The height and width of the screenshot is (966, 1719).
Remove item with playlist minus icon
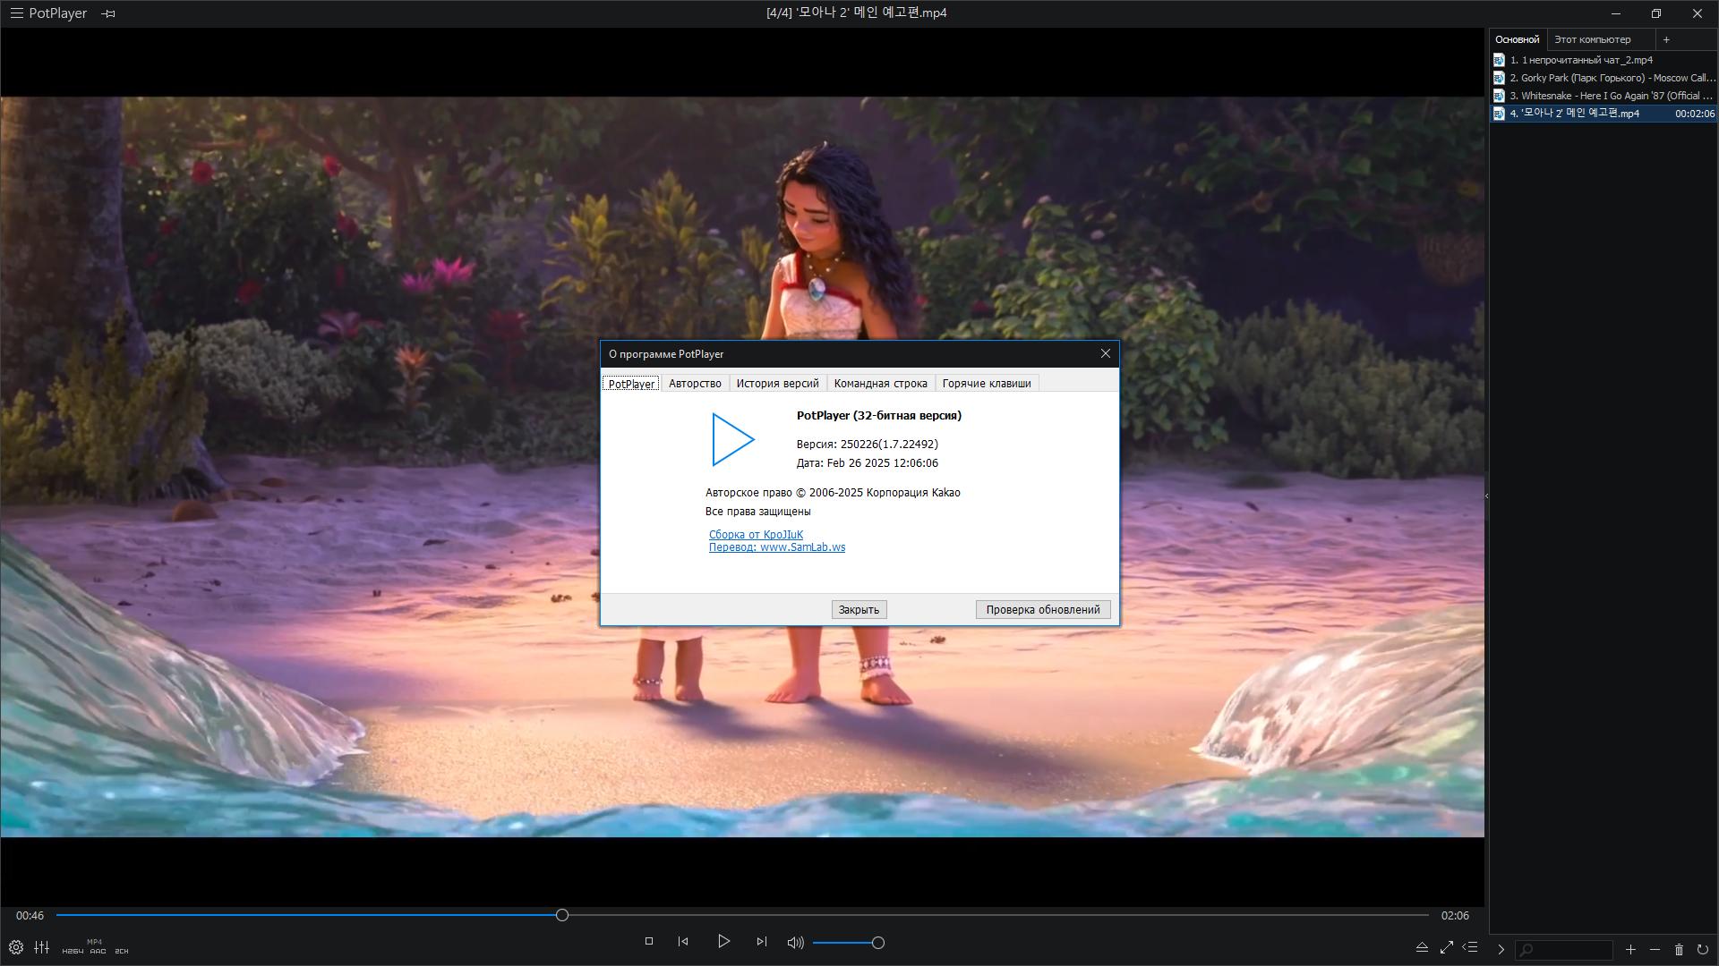pyautogui.click(x=1655, y=950)
